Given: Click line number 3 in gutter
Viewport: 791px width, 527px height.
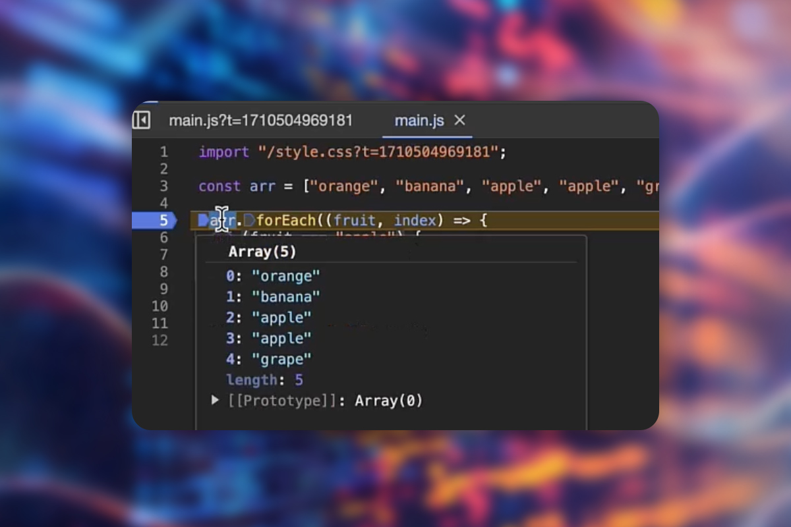Looking at the screenshot, I should (163, 186).
